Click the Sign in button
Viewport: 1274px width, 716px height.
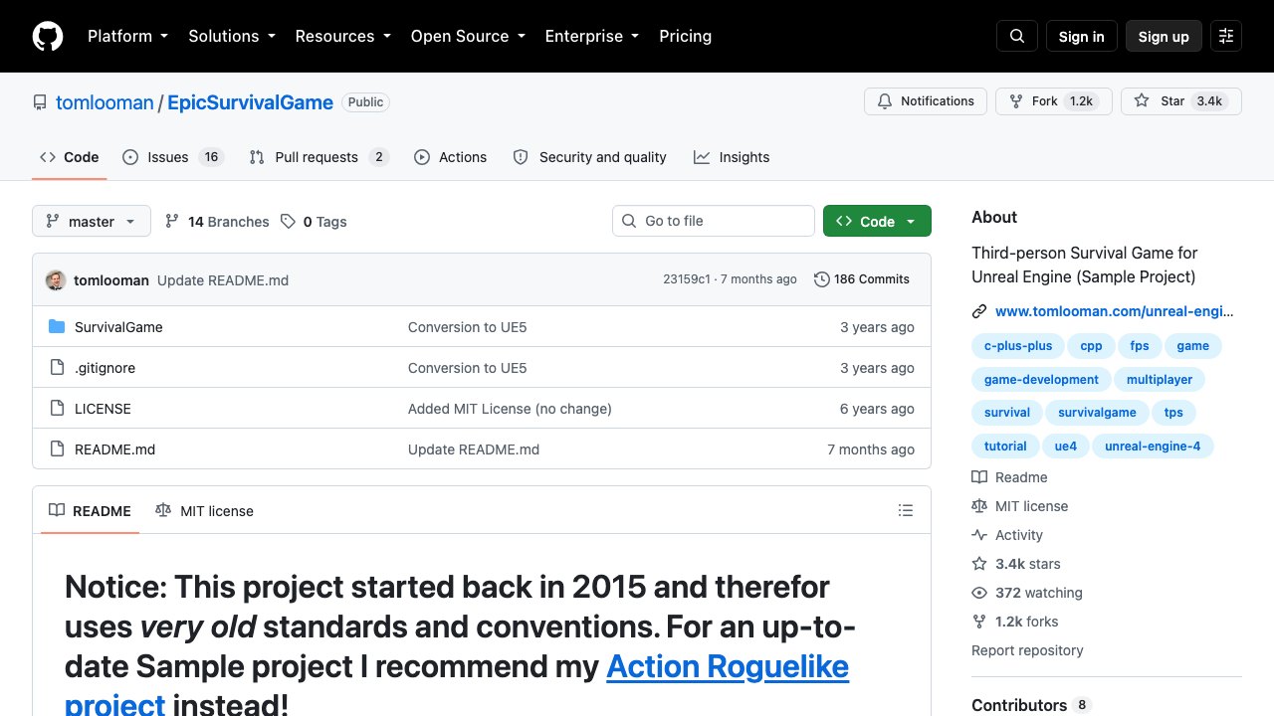[x=1082, y=36]
